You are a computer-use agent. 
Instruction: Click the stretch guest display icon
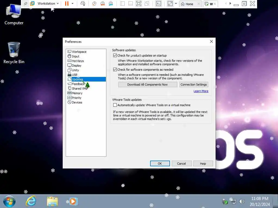(170, 4)
